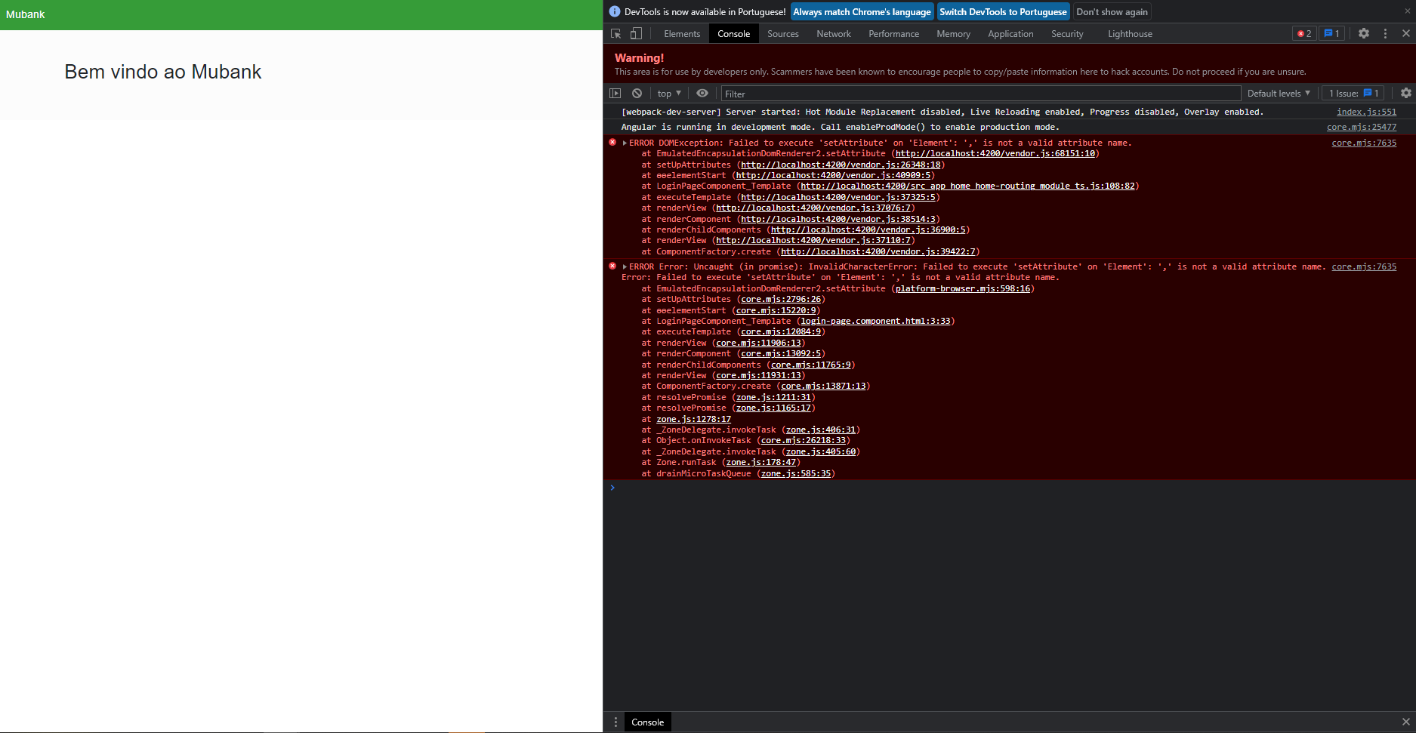This screenshot has width=1416, height=733.
Task: Open the home-routing_module_ts.js:108:82 link
Action: pyautogui.click(x=967, y=186)
